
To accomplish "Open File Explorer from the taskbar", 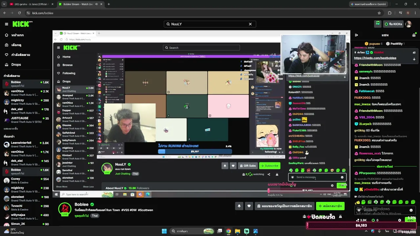I will (238, 231).
